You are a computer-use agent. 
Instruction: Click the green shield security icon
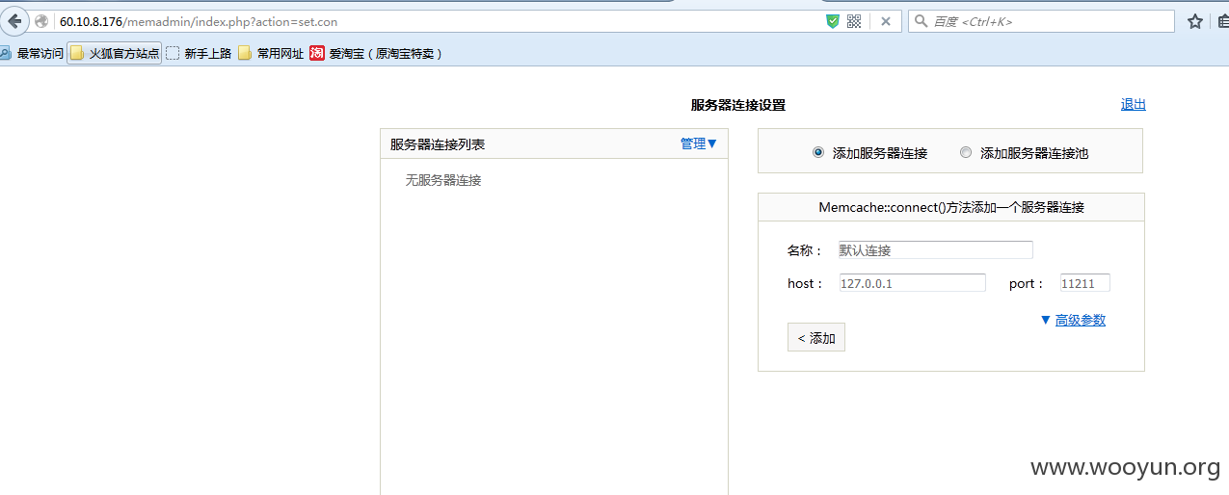(x=833, y=21)
